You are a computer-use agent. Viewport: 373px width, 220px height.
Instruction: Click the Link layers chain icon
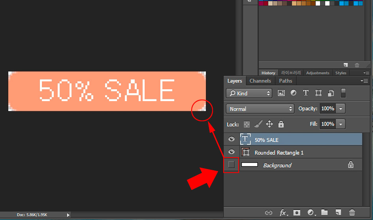tap(269, 212)
